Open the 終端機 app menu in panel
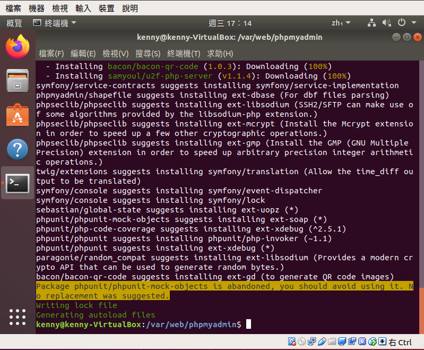Viewport: 424px width, 350px height. coord(55,23)
